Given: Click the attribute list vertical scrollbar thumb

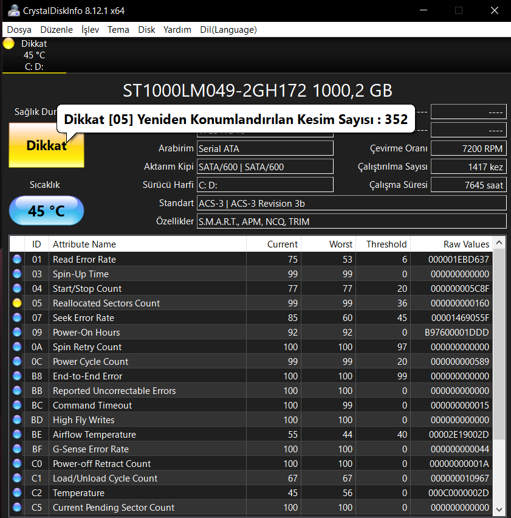Looking at the screenshot, I should pyautogui.click(x=499, y=344).
